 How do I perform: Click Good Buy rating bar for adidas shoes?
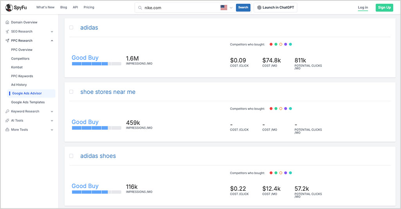[x=96, y=192]
